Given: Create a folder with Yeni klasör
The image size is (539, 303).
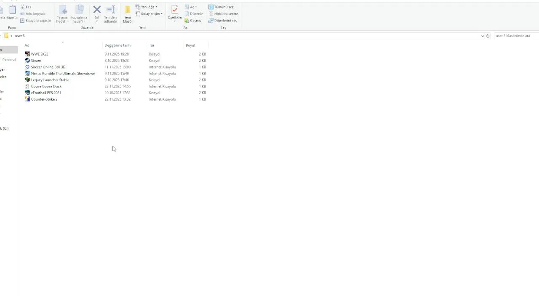Looking at the screenshot, I should [128, 14].
